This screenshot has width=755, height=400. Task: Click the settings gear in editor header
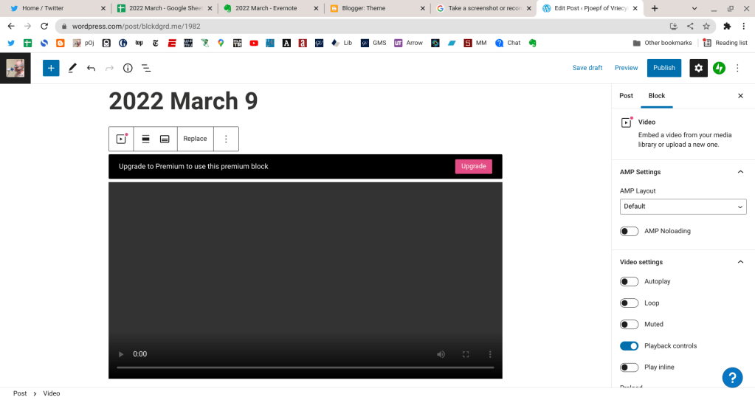(x=698, y=68)
